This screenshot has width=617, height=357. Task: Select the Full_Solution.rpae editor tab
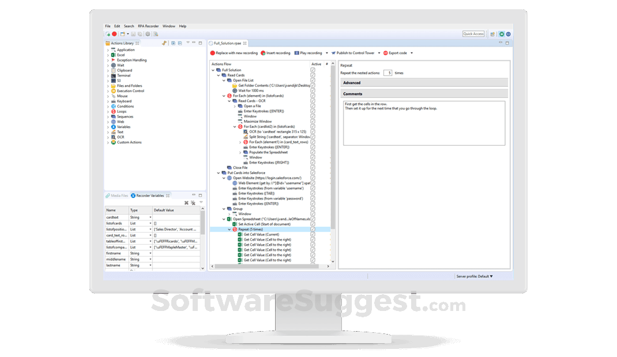227,43
